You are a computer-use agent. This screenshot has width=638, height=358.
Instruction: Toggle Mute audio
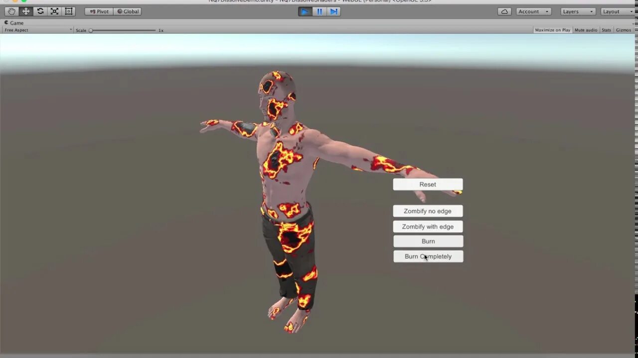(586, 30)
